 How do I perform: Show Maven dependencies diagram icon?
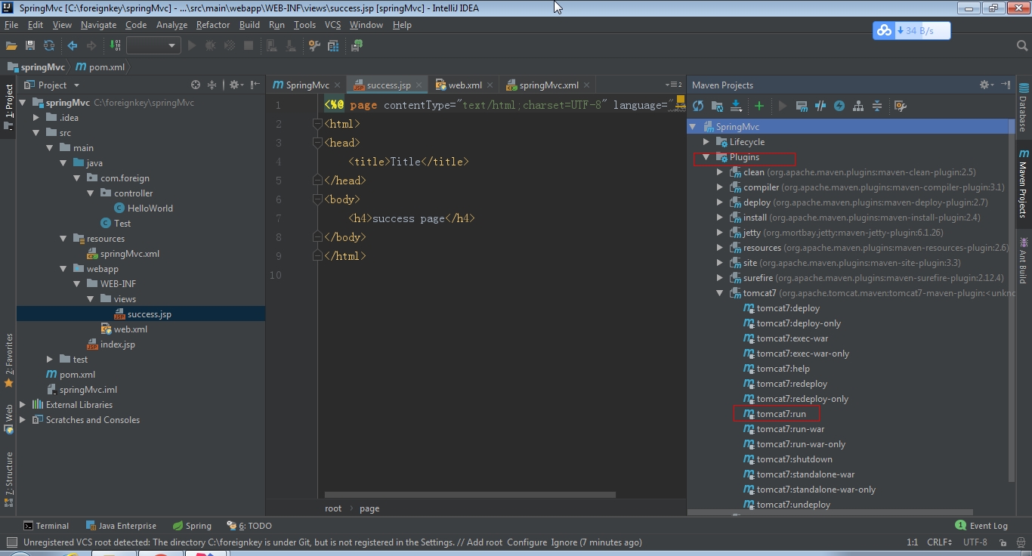pyautogui.click(x=858, y=106)
